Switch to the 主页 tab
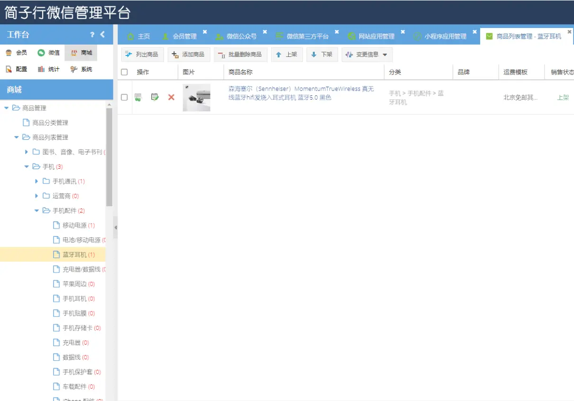 pos(139,36)
